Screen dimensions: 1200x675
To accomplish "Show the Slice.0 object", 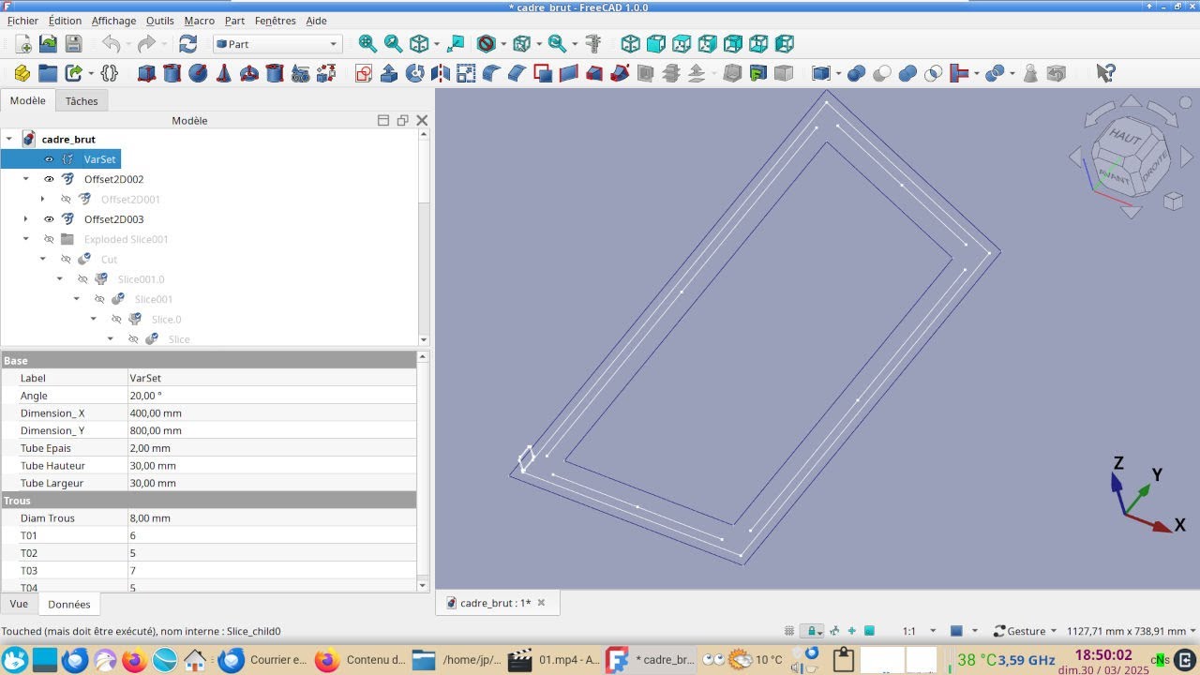I will (x=117, y=319).
